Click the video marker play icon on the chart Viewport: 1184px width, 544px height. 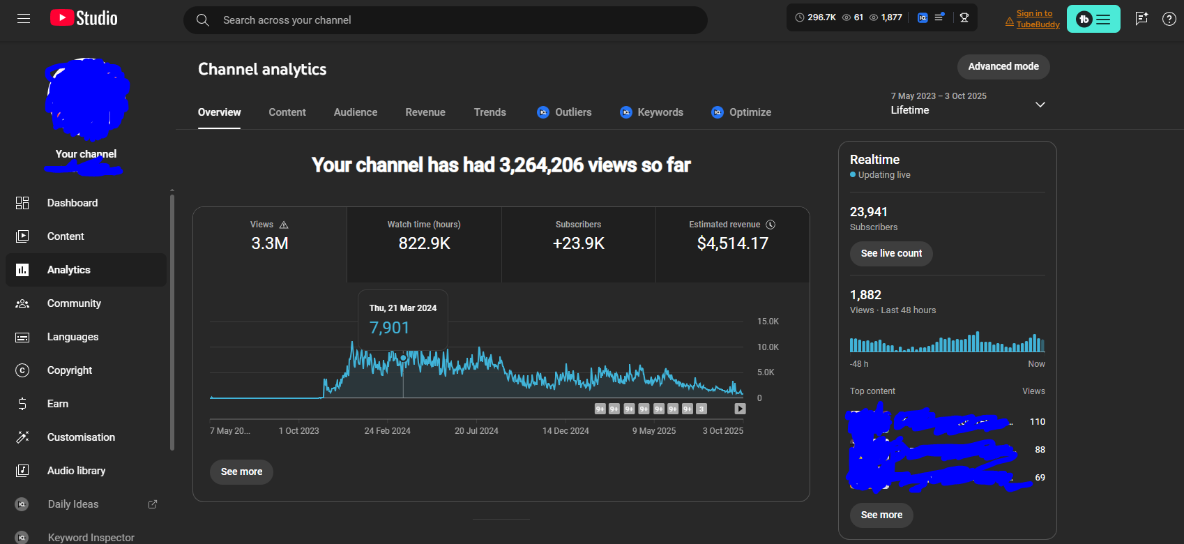(740, 409)
